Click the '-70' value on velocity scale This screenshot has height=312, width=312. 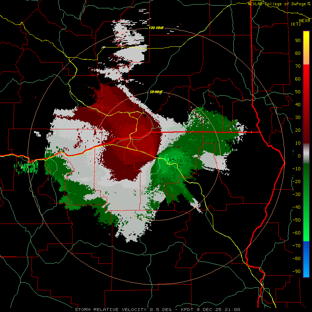pos(296,246)
